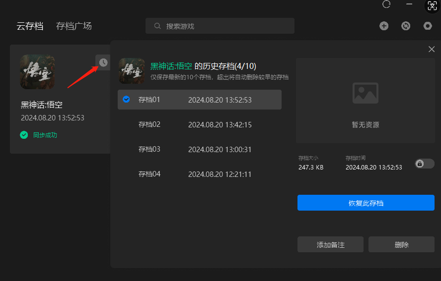The height and width of the screenshot is (281, 441).
Task: Switch to 存档广场 tab
Action: point(74,26)
